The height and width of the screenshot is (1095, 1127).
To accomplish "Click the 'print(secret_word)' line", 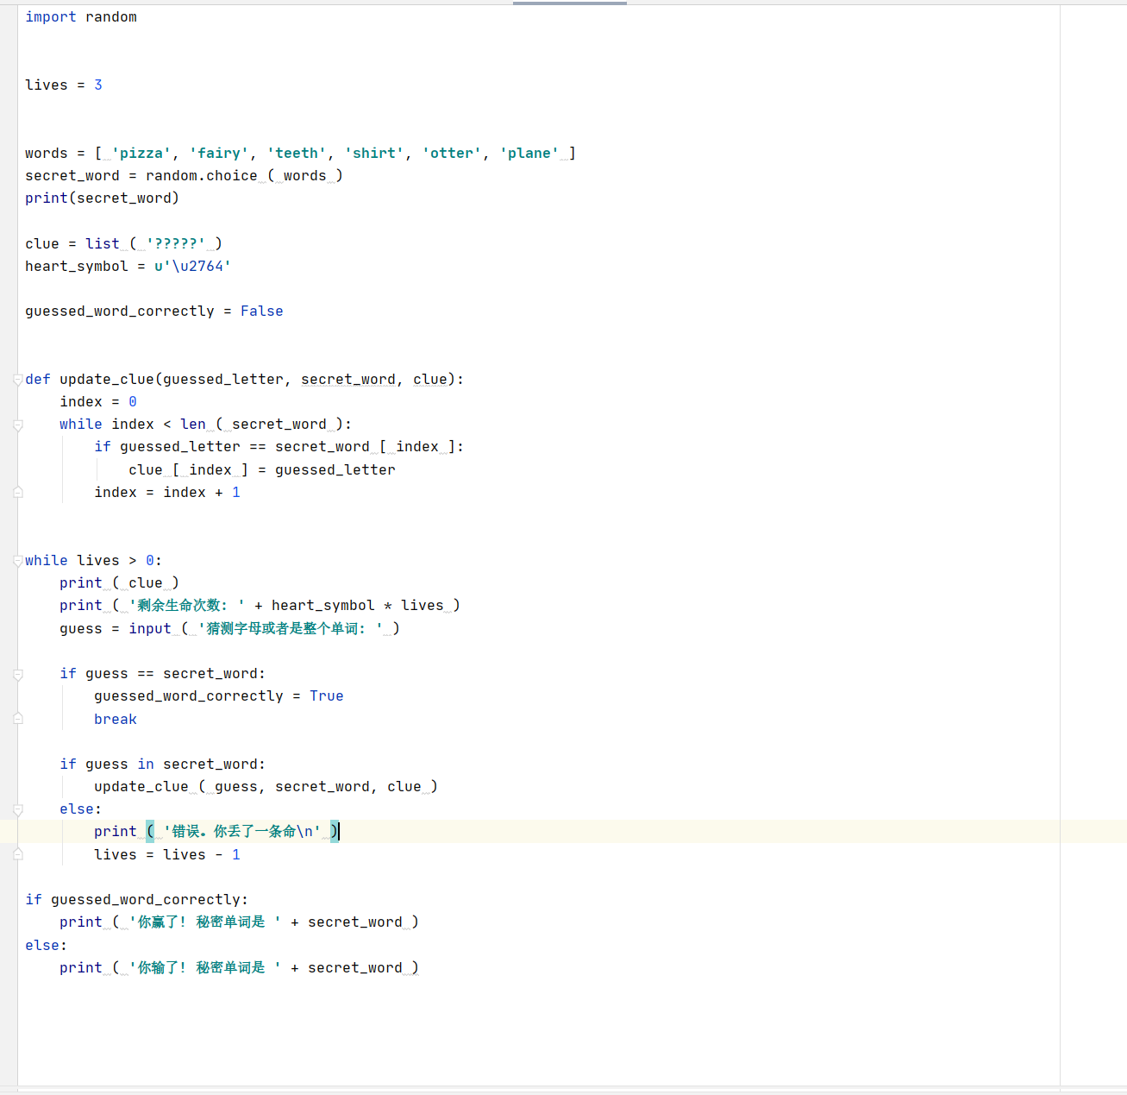I will point(102,198).
